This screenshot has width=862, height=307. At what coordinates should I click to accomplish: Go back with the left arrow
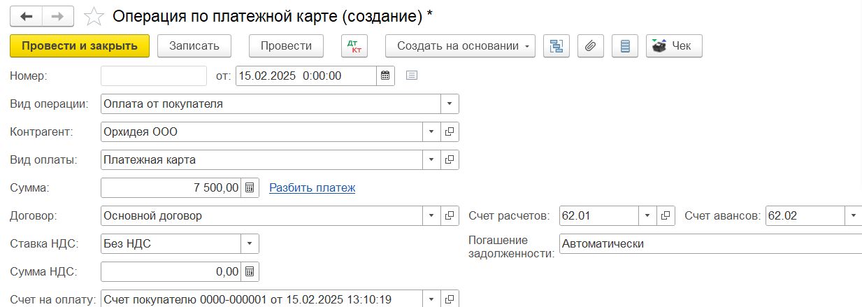pos(27,16)
